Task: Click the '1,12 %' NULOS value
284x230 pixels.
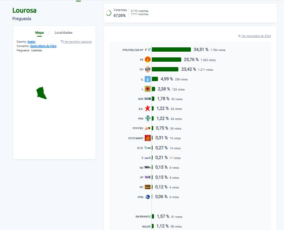Action: click(163, 226)
